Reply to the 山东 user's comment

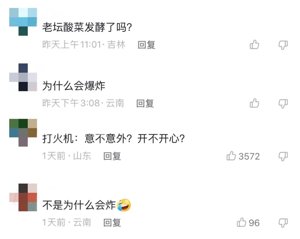click(112, 156)
